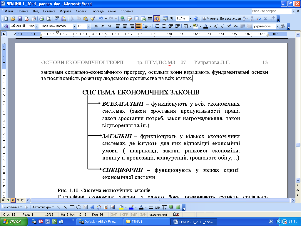Apply fill color paint bucket
This screenshot has height=226, width=301.
point(121,207)
